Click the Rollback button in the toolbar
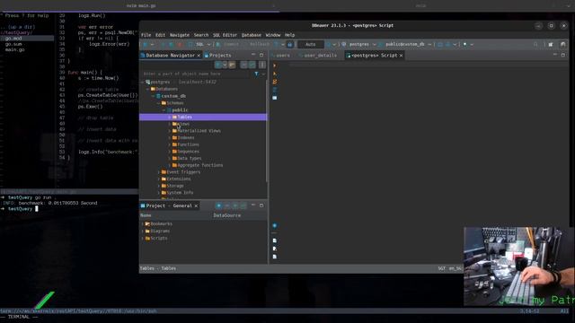575x323 pixels. pos(260,44)
